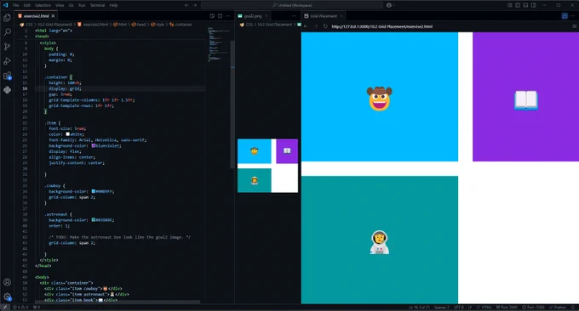Close the exercise2.html tab
Image resolution: width=579 pixels, height=311 pixels.
click(x=53, y=16)
